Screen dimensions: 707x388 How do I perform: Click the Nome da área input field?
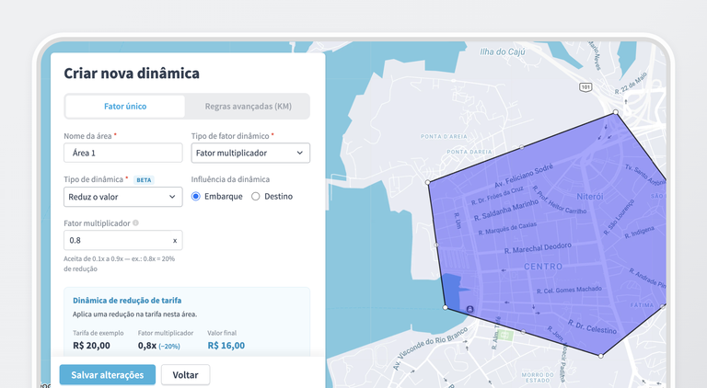coord(123,153)
